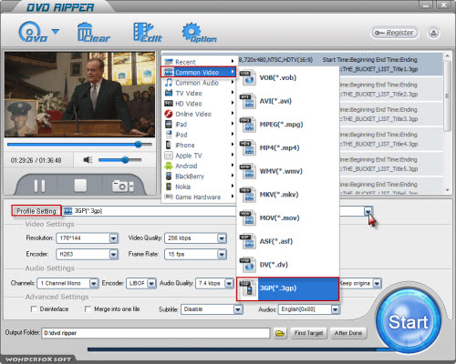Click the Clear trash can icon
The height and width of the screenshot is (364, 456).
pos(93,32)
